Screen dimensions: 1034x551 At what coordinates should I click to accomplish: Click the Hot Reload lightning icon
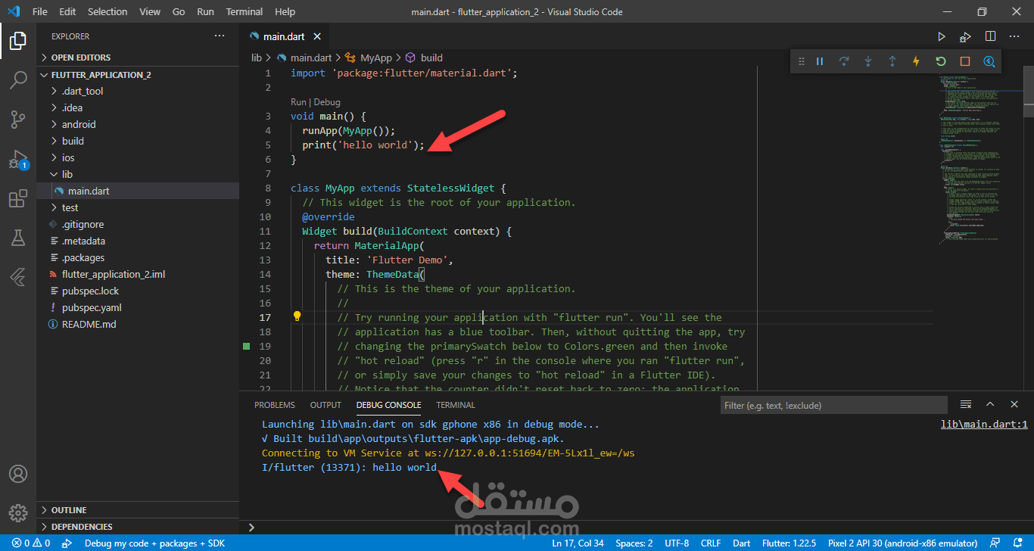(916, 61)
